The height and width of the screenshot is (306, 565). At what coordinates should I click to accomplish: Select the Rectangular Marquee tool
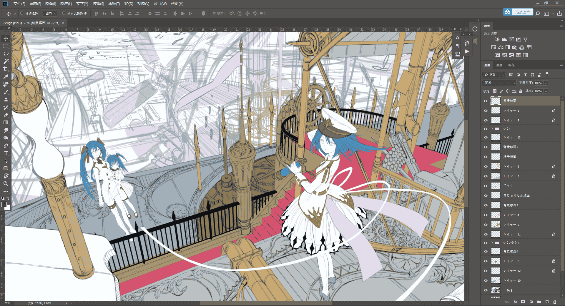pyautogui.click(x=6, y=46)
